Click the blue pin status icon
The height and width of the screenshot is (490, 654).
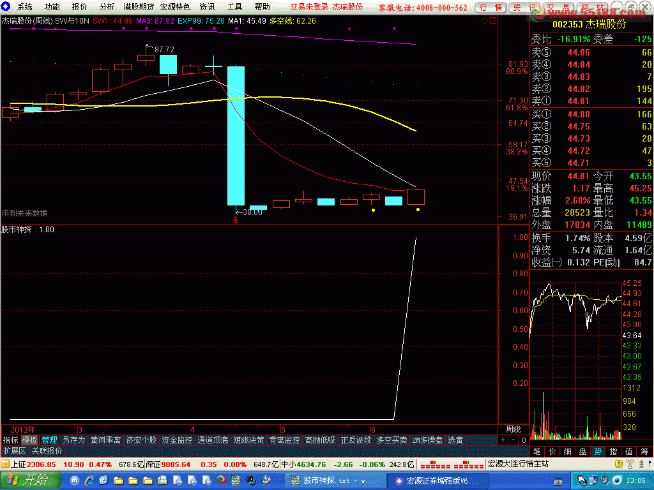650,464
